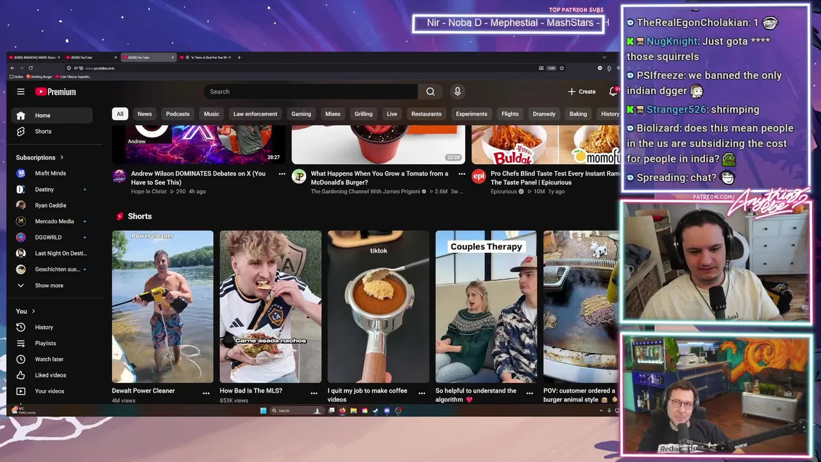The height and width of the screenshot is (462, 821).
Task: Select the Restaurants filter chip
Action: pyautogui.click(x=427, y=114)
